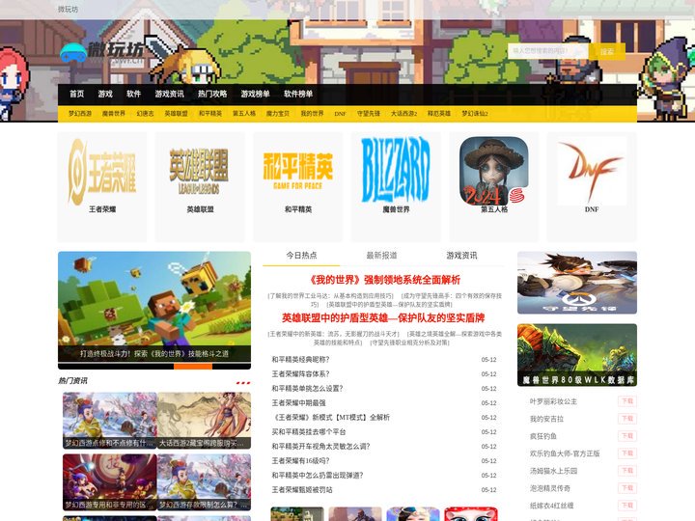Image resolution: width=695 pixels, height=521 pixels.
Task: Open 魔兽世界80级WLK数据库 banner
Action: coord(577,355)
